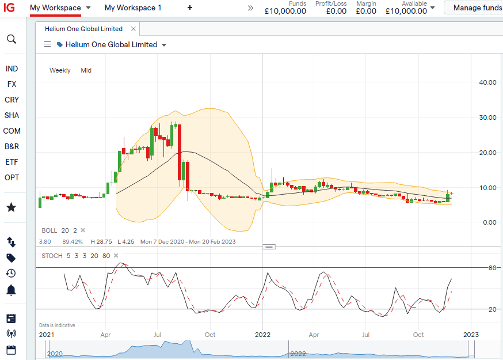Open alerts with the bell icon
Viewport: 503px width, 360px height.
12,290
